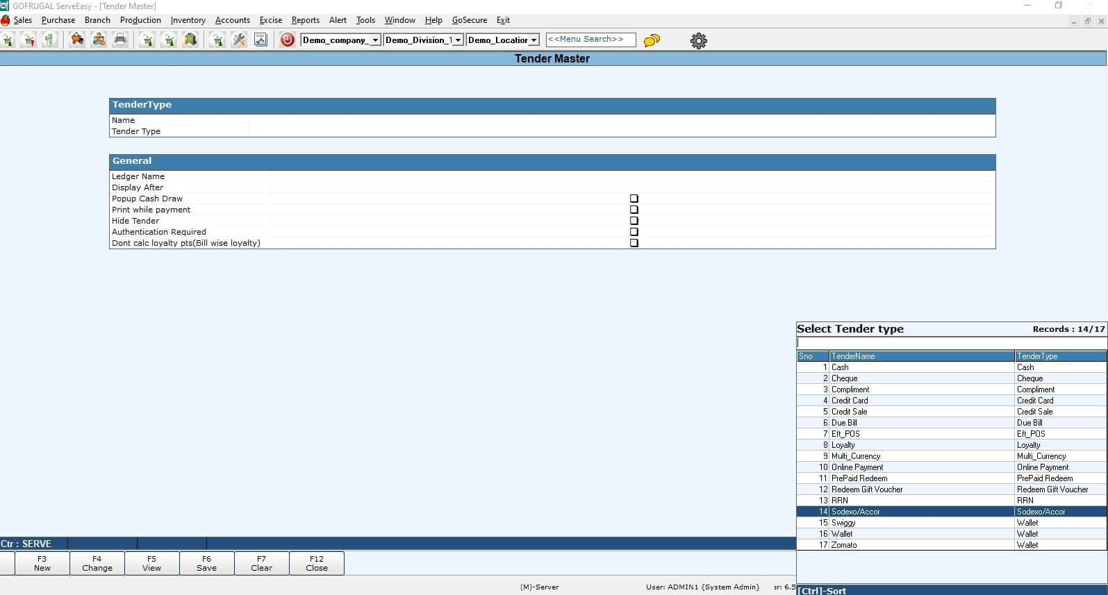Select the Loyalty tender row

point(952,445)
